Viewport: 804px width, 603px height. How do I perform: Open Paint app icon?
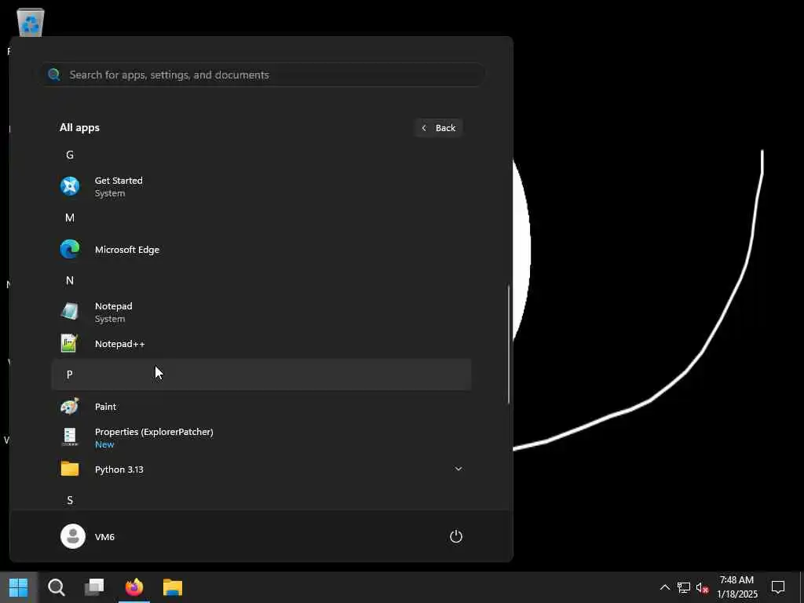[x=70, y=407]
